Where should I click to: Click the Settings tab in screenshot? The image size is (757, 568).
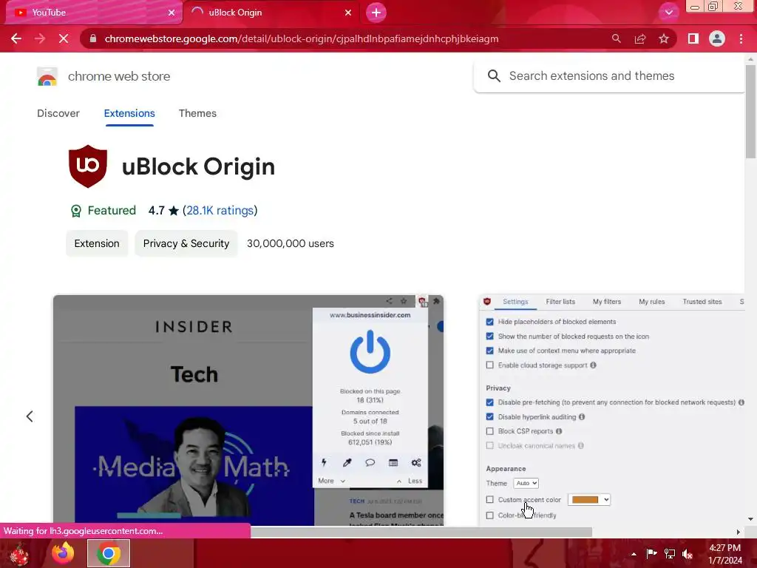[515, 302]
